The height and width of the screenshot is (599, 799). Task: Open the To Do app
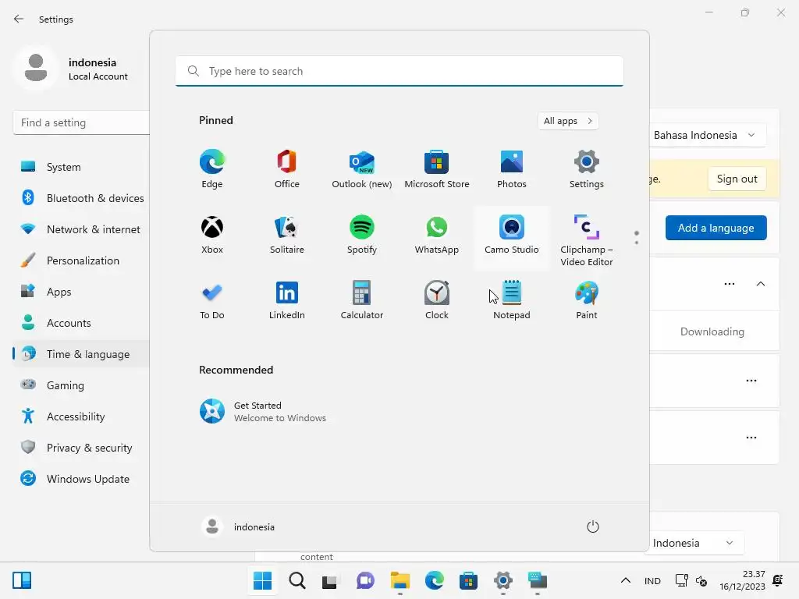click(x=212, y=300)
